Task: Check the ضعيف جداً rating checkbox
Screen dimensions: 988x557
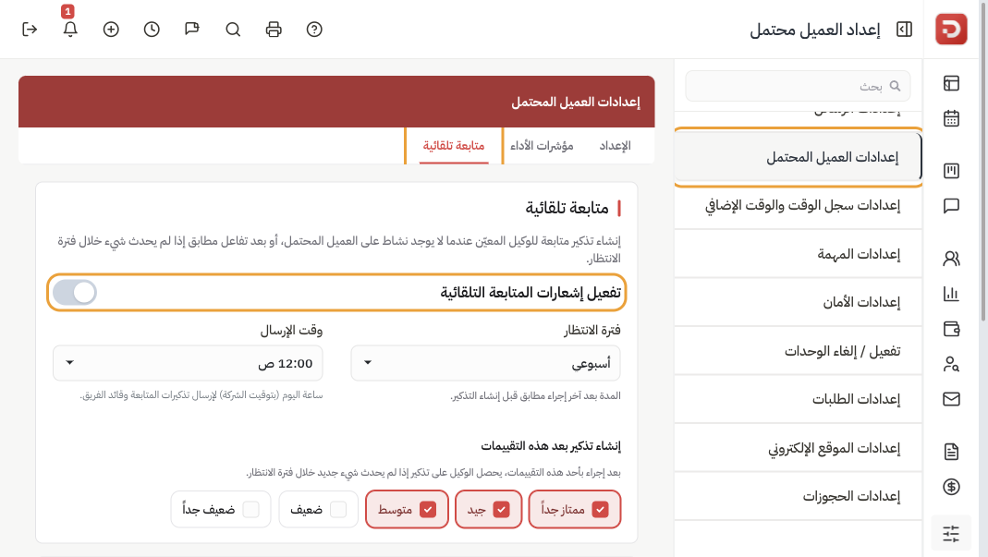Action: click(x=250, y=509)
